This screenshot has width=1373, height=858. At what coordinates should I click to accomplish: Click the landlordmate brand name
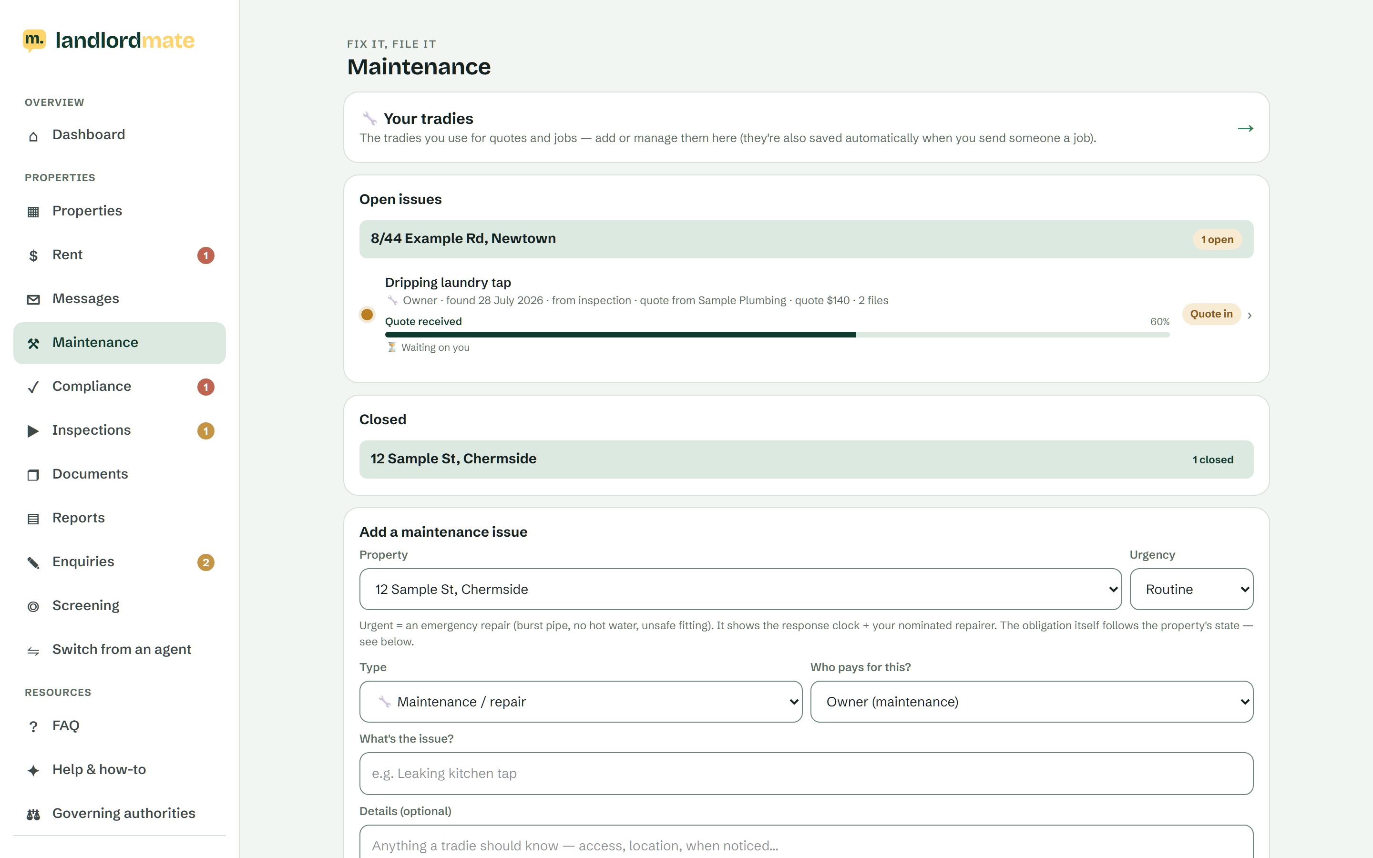[125, 41]
